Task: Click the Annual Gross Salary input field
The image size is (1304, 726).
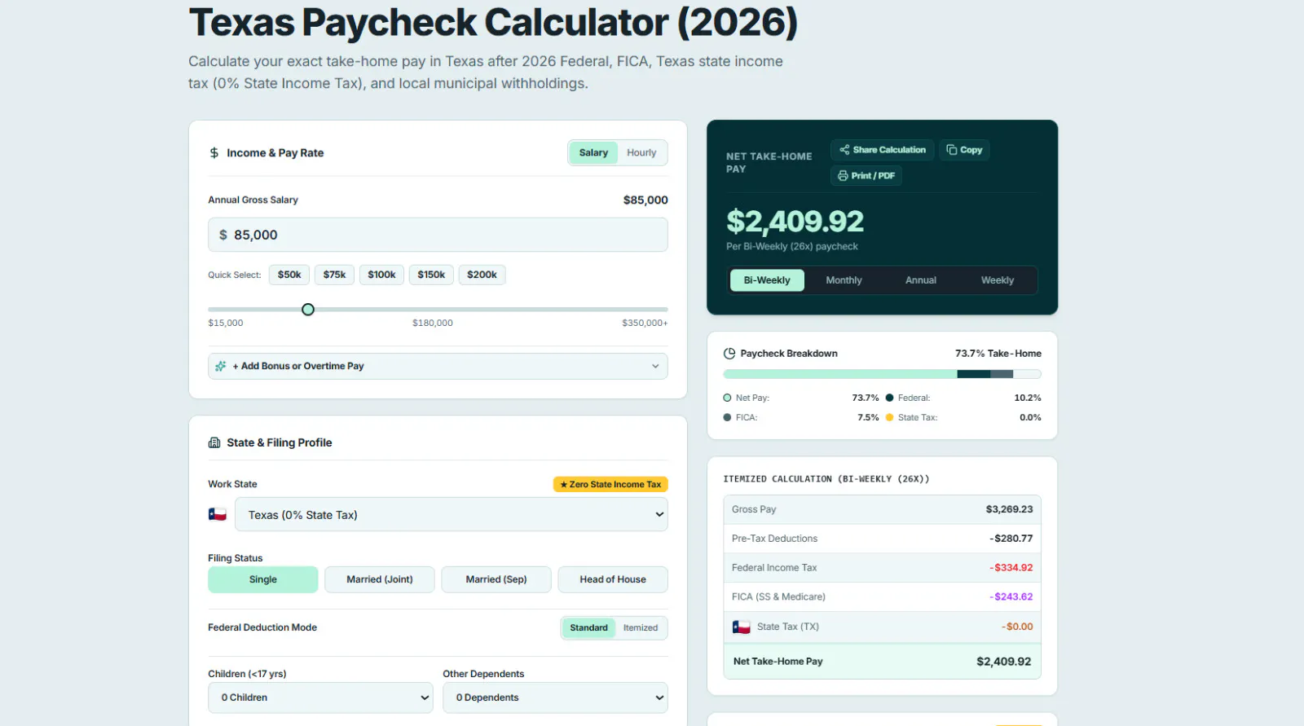Action: tap(438, 235)
